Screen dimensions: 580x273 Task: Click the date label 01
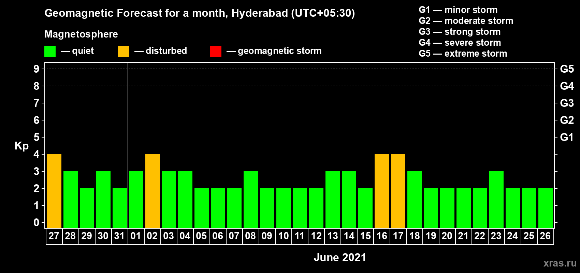pos(136,236)
